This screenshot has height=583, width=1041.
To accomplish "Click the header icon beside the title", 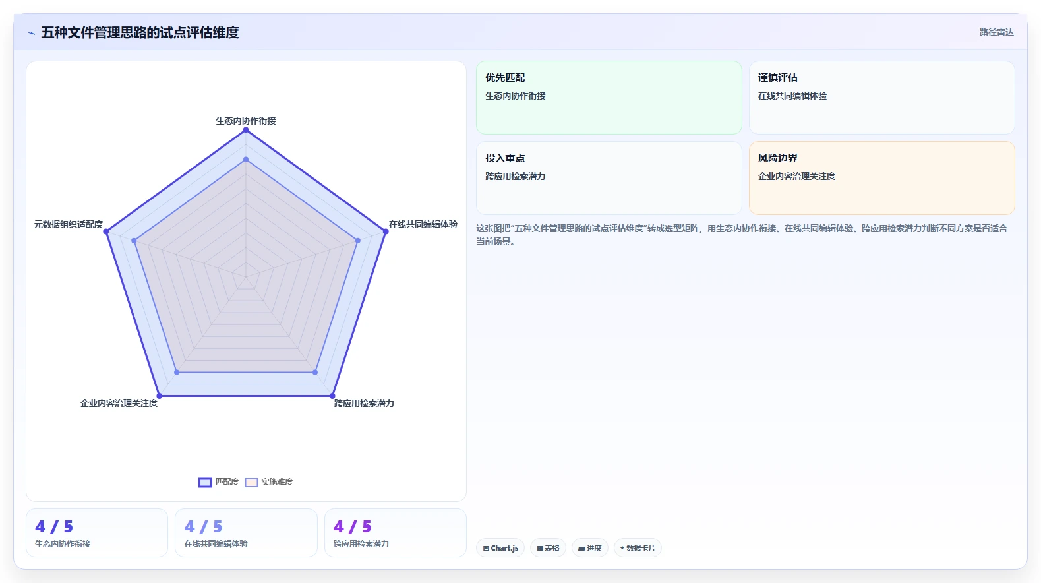I will [x=31, y=33].
